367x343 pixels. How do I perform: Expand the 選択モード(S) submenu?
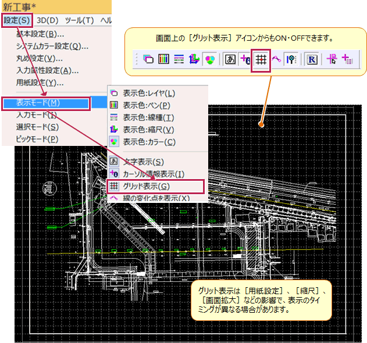(x=37, y=127)
